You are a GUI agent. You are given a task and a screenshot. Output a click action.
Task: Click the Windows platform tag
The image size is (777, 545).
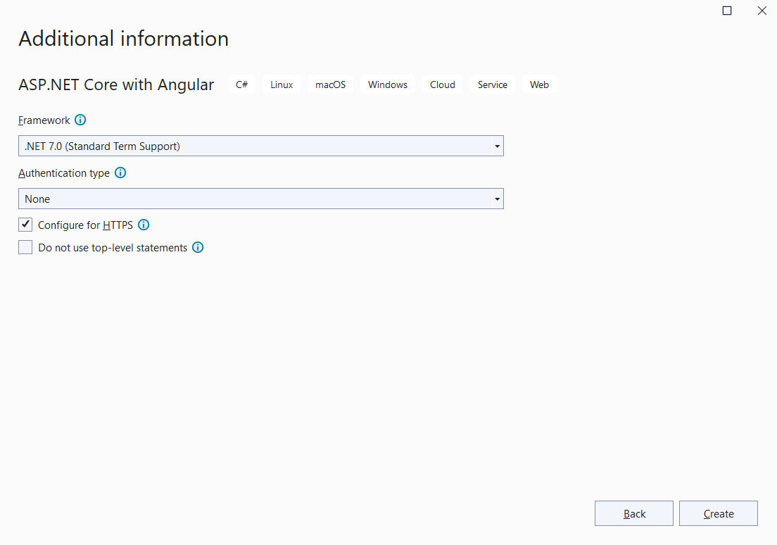point(387,84)
